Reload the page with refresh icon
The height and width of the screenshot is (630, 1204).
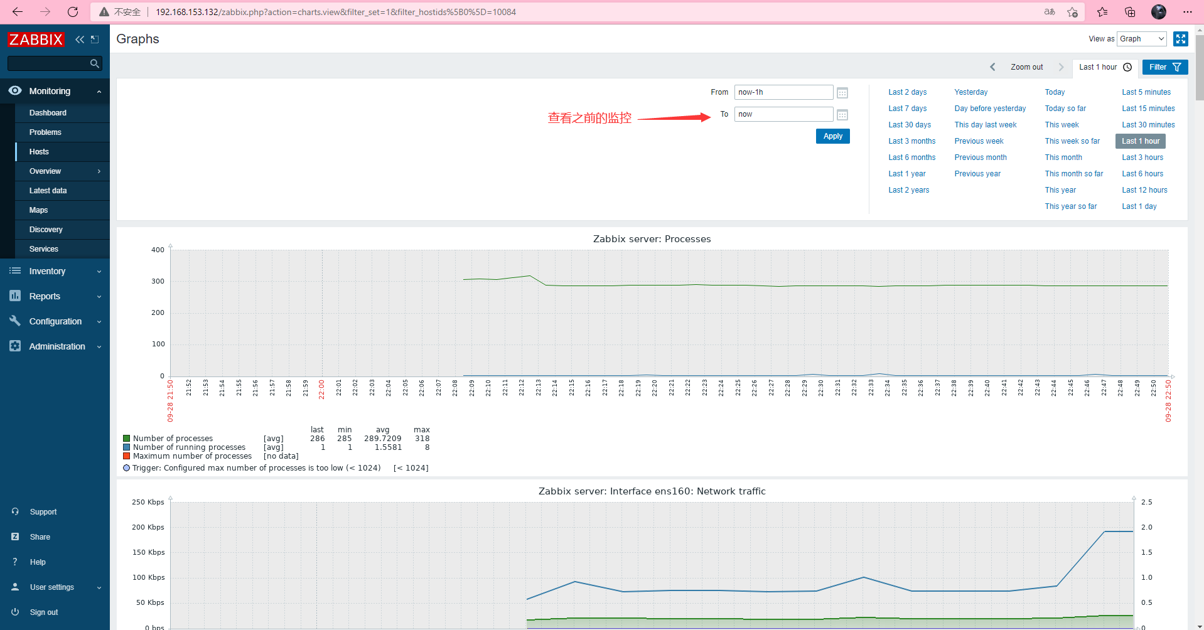point(73,12)
